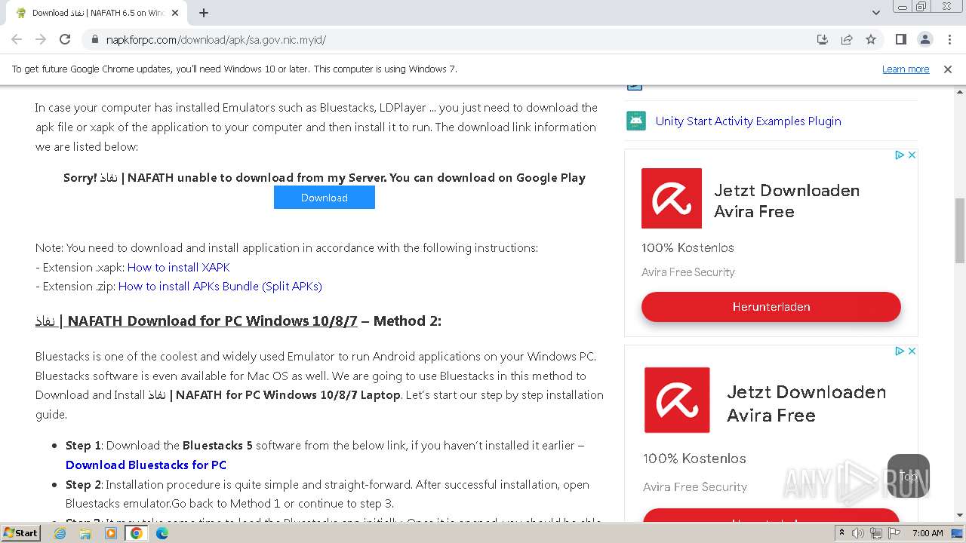
Task: Open a new browser tab
Action: click(204, 13)
